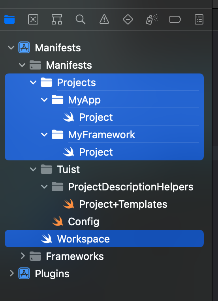Open the Report navigator list icon
Image resolution: width=218 pixels, height=301 pixels.
[199, 19]
